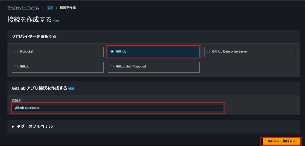Click the GitHub に接続する button
The width and height of the screenshot is (305, 146).
tap(281, 141)
